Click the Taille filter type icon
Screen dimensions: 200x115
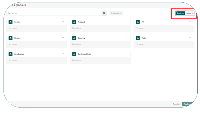click(x=138, y=38)
